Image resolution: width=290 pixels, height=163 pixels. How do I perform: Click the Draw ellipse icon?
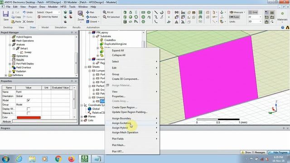pyautogui.click(x=149, y=12)
